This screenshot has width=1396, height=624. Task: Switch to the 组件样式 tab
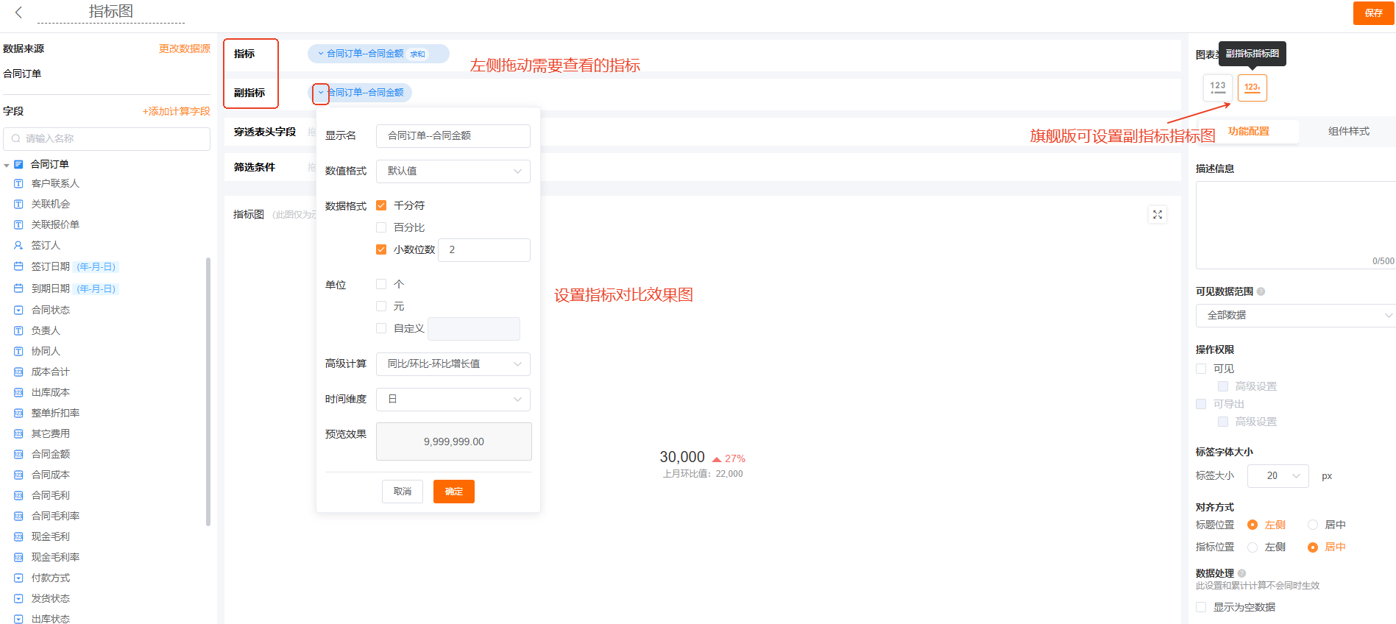click(x=1348, y=131)
